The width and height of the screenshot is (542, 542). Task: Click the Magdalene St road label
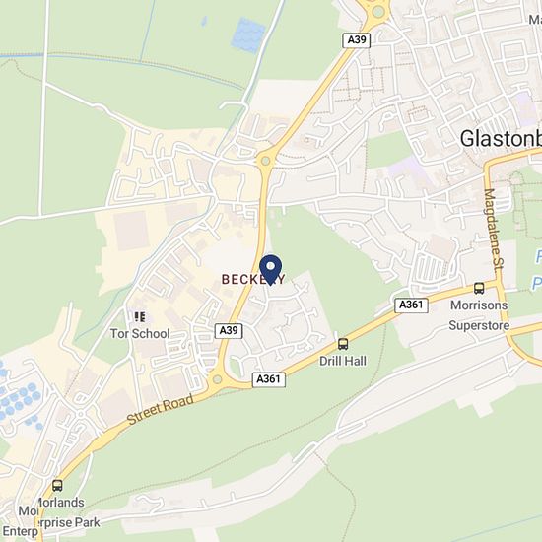(x=495, y=229)
